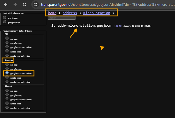This screenshot has height=118, width=175.
Task: Click the 4.38 MB file size link
Action: pos(118,26)
